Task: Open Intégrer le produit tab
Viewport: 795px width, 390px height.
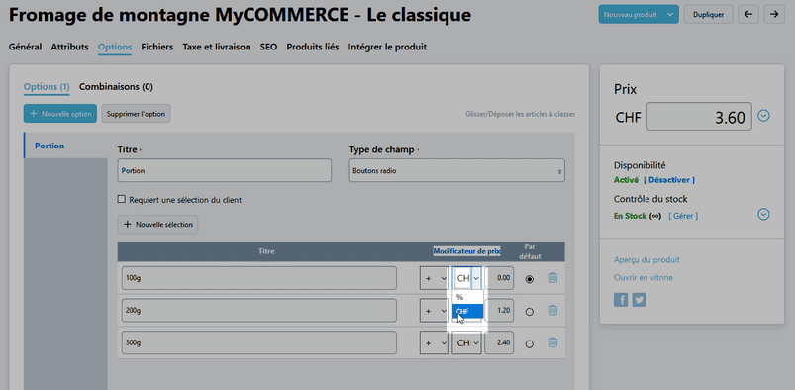Action: point(387,47)
